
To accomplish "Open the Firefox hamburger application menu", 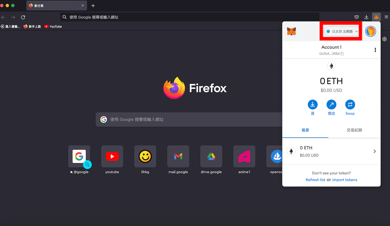I will coord(386,17).
